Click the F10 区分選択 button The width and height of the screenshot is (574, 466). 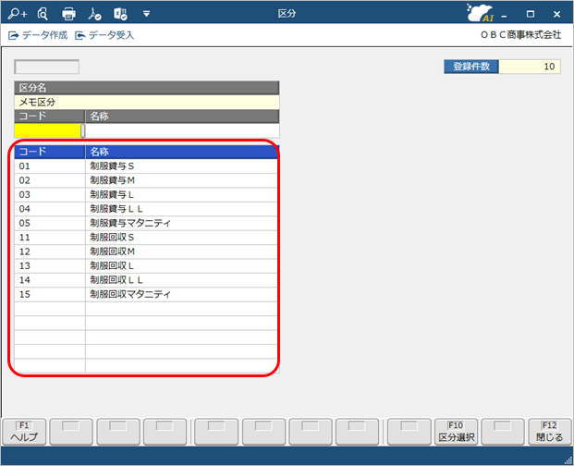coord(456,432)
